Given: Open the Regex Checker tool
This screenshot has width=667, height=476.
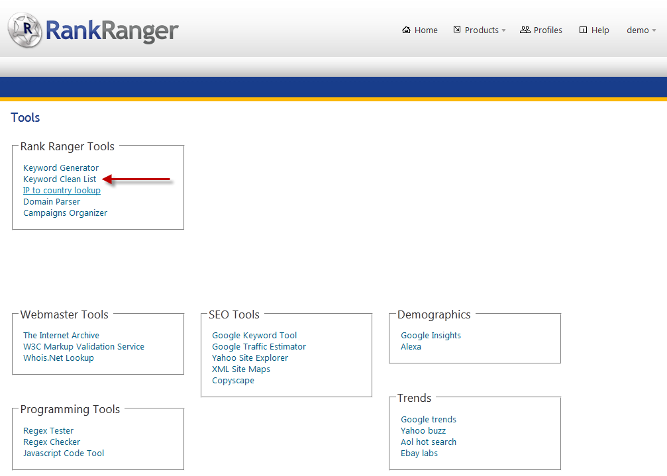Looking at the screenshot, I should pos(52,442).
